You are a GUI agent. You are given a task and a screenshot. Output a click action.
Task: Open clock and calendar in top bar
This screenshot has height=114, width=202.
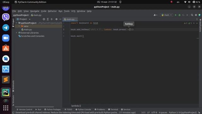(107, 2)
